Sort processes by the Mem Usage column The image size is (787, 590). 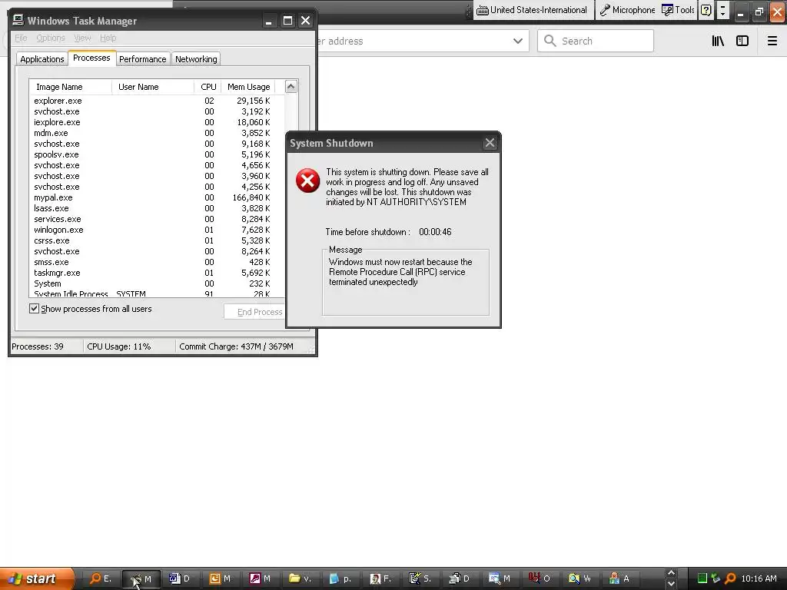pyautogui.click(x=248, y=87)
